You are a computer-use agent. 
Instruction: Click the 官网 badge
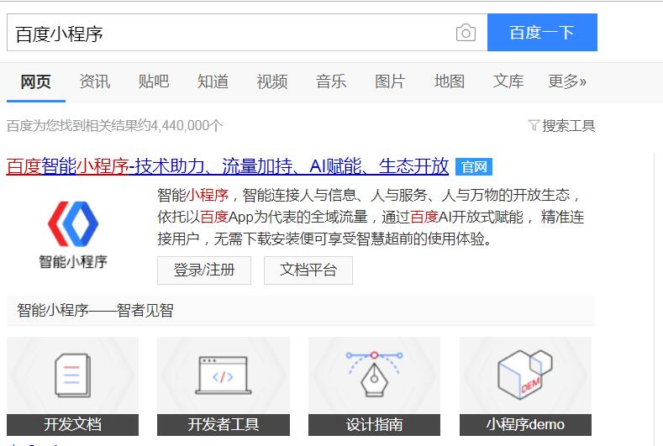pyautogui.click(x=474, y=167)
